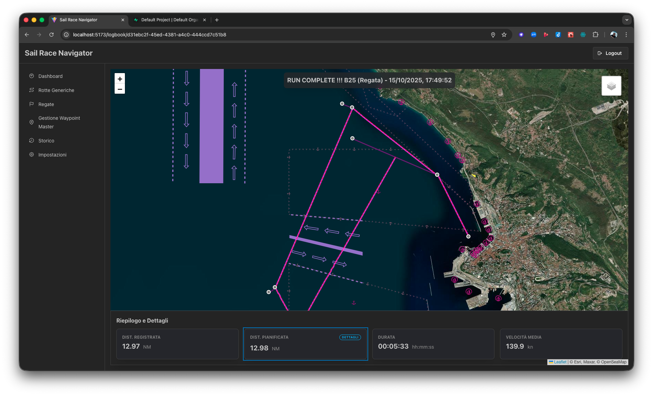
Task: Expand the tab search dropdown
Action: (627, 20)
